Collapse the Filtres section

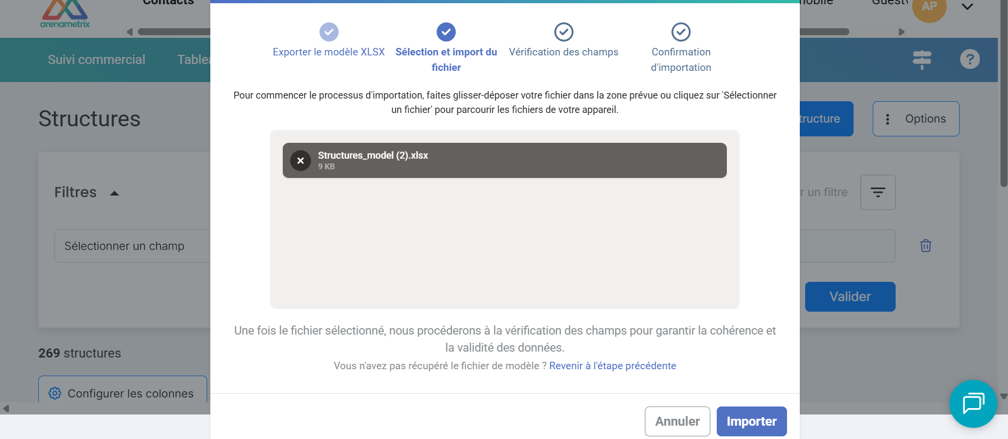coord(114,193)
